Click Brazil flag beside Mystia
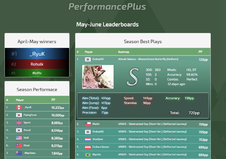The width and height of the screenshot is (226, 159). (88, 154)
